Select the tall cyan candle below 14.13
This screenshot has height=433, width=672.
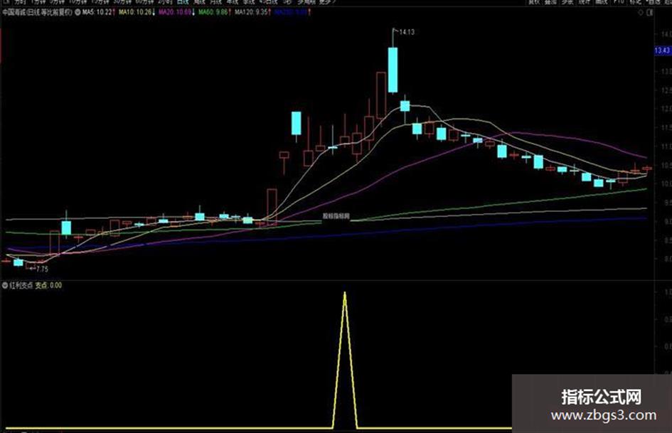(393, 70)
